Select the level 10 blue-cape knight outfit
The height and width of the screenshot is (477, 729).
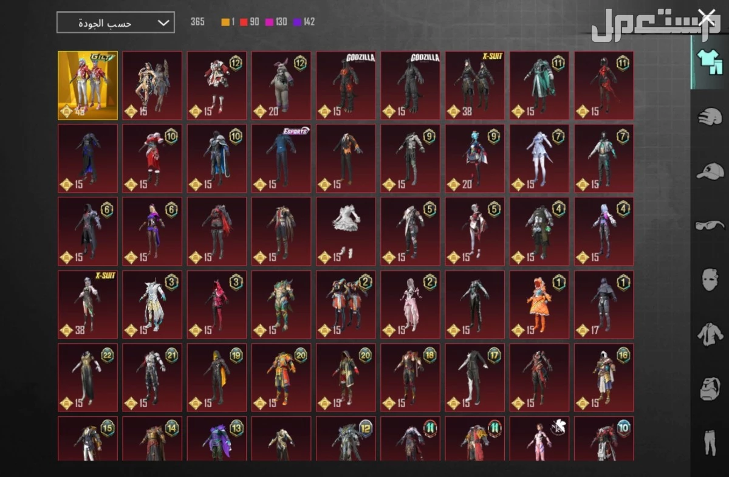pos(217,158)
